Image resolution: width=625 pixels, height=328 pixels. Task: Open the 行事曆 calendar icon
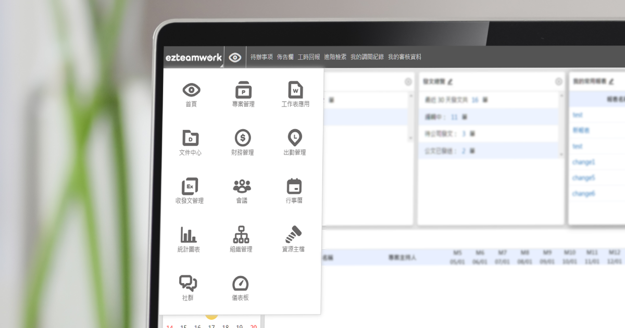coord(294,186)
